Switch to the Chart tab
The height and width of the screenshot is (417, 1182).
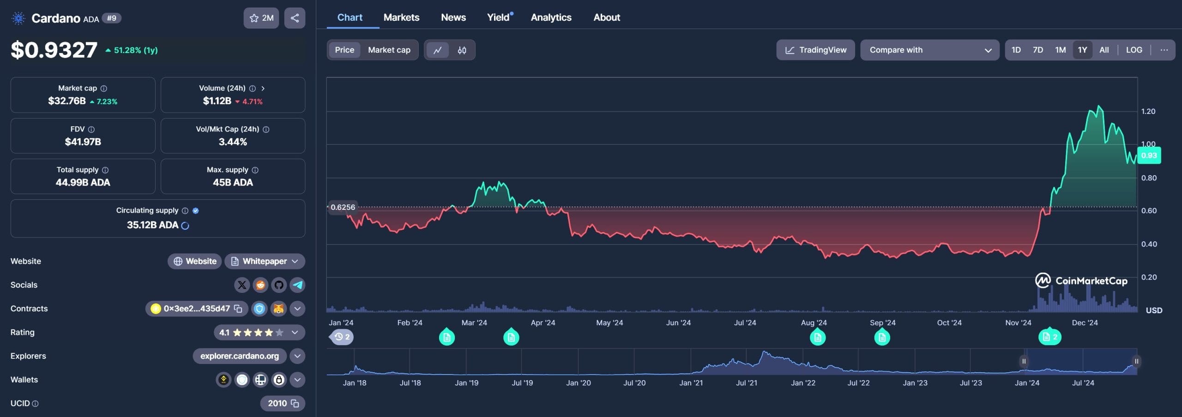pyautogui.click(x=350, y=18)
